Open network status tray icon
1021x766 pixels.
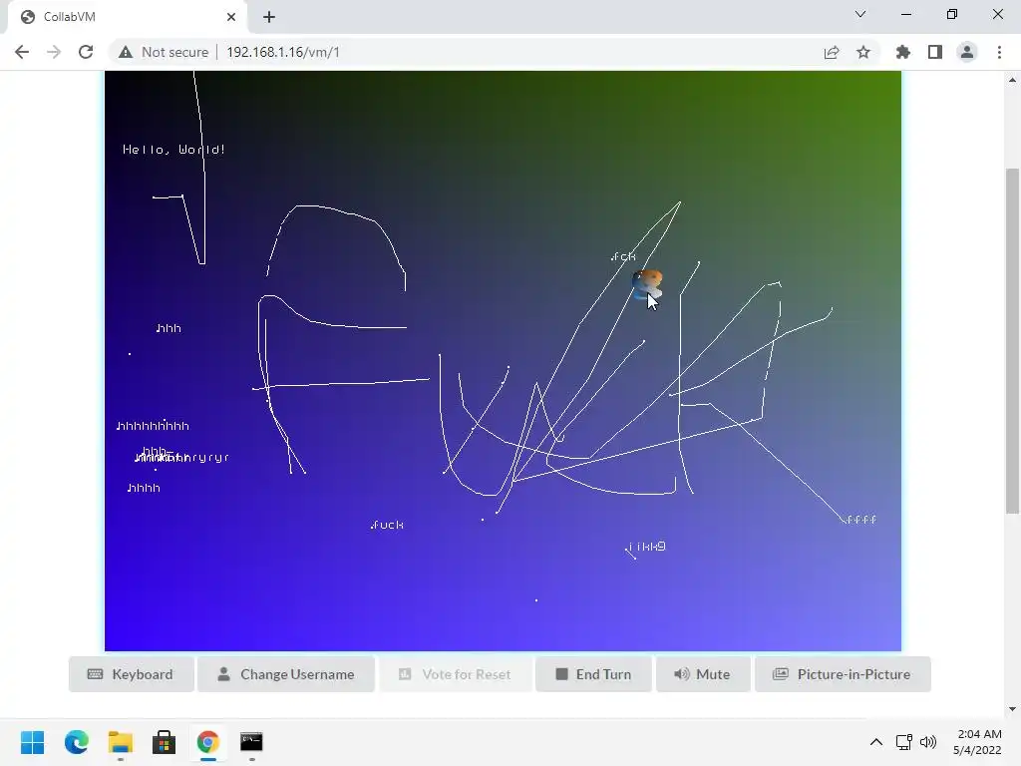point(903,742)
